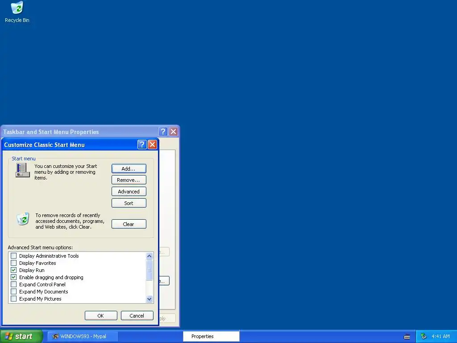Click help button in Taskbar Properties title bar

click(x=163, y=132)
